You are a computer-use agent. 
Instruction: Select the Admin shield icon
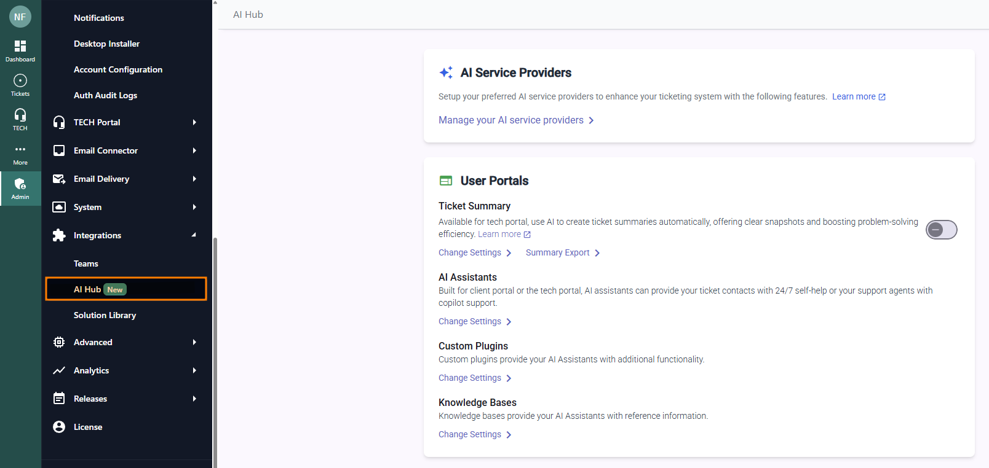(x=20, y=184)
